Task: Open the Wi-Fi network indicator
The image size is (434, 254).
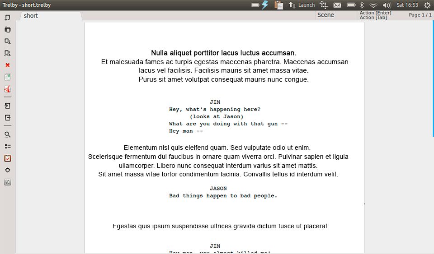Action: click(x=373, y=5)
